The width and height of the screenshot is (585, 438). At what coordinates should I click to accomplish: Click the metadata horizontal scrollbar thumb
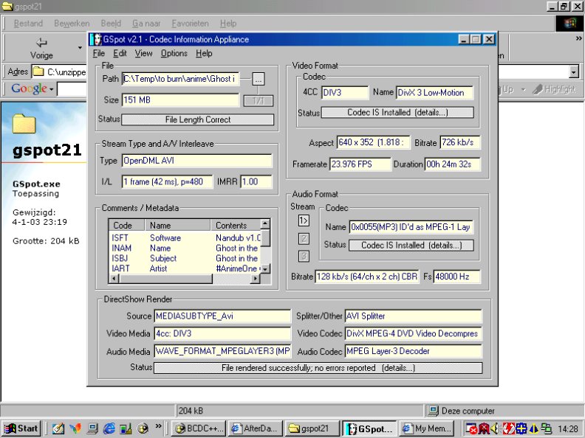coord(165,278)
